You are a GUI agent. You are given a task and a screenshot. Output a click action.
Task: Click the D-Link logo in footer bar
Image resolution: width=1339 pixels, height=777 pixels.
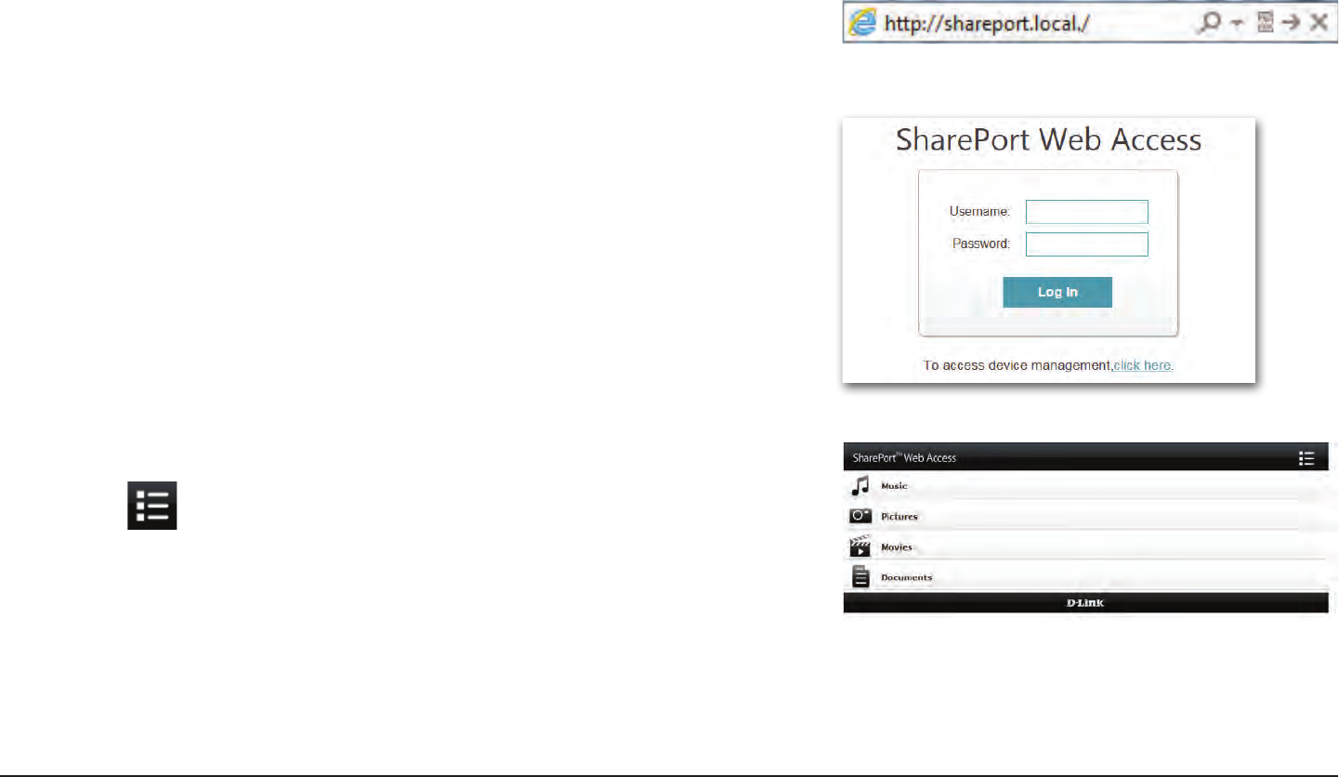pos(1085,603)
